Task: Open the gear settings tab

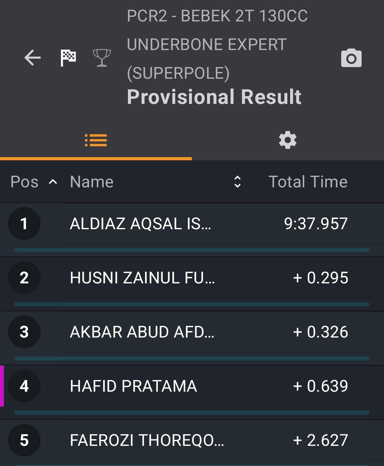Action: pyautogui.click(x=288, y=140)
